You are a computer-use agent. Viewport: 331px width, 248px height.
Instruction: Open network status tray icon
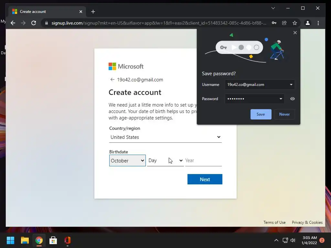pyautogui.click(x=285, y=240)
